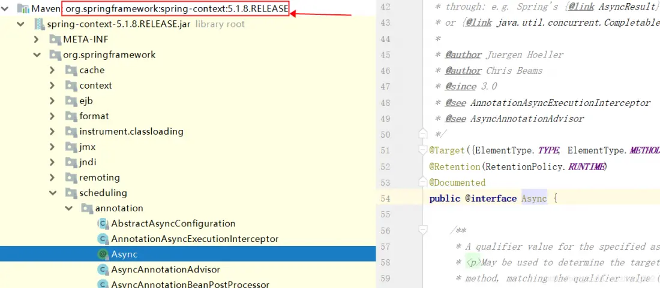Place cursor on the Async interface name
The width and height of the screenshot is (660, 288).
point(534,198)
